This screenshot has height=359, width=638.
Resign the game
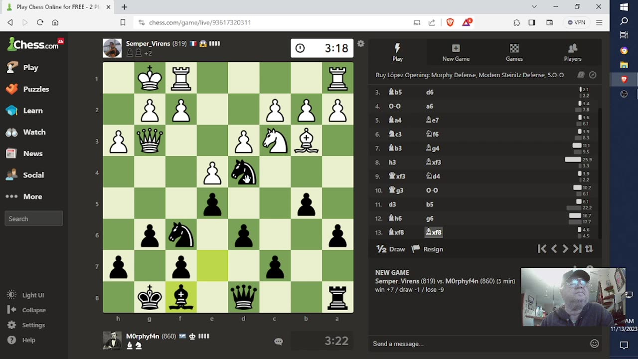tap(428, 249)
